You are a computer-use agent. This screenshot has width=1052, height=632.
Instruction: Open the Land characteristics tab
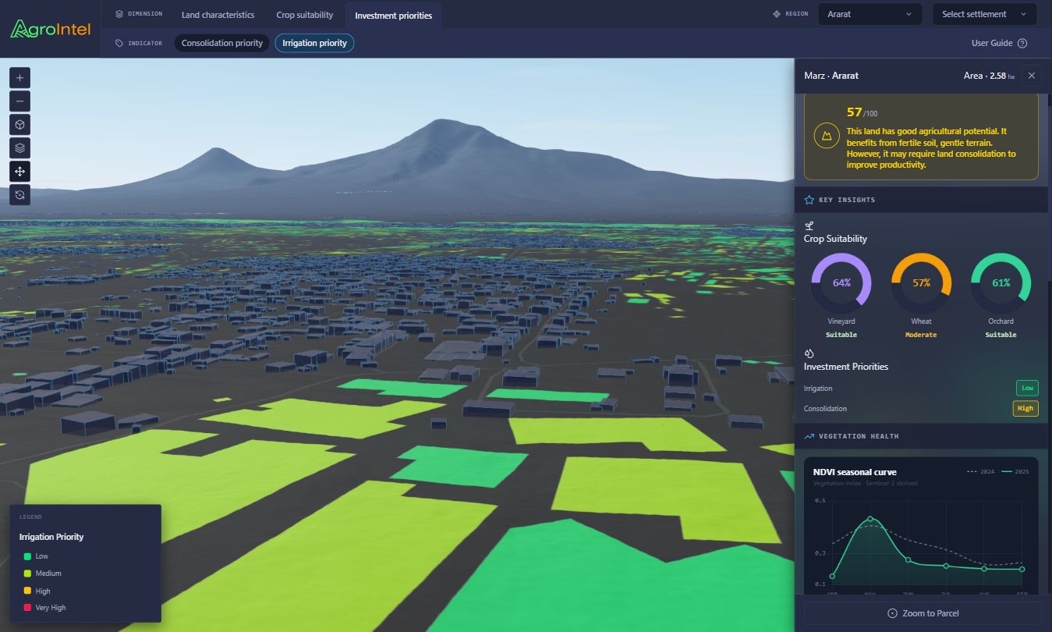pyautogui.click(x=218, y=15)
